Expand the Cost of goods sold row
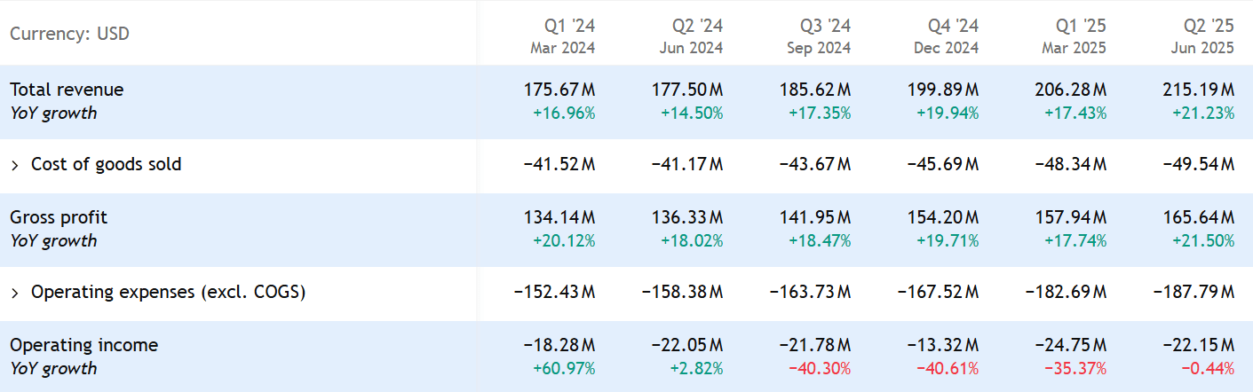Screen dimensions: 1253x392 (x=15, y=165)
